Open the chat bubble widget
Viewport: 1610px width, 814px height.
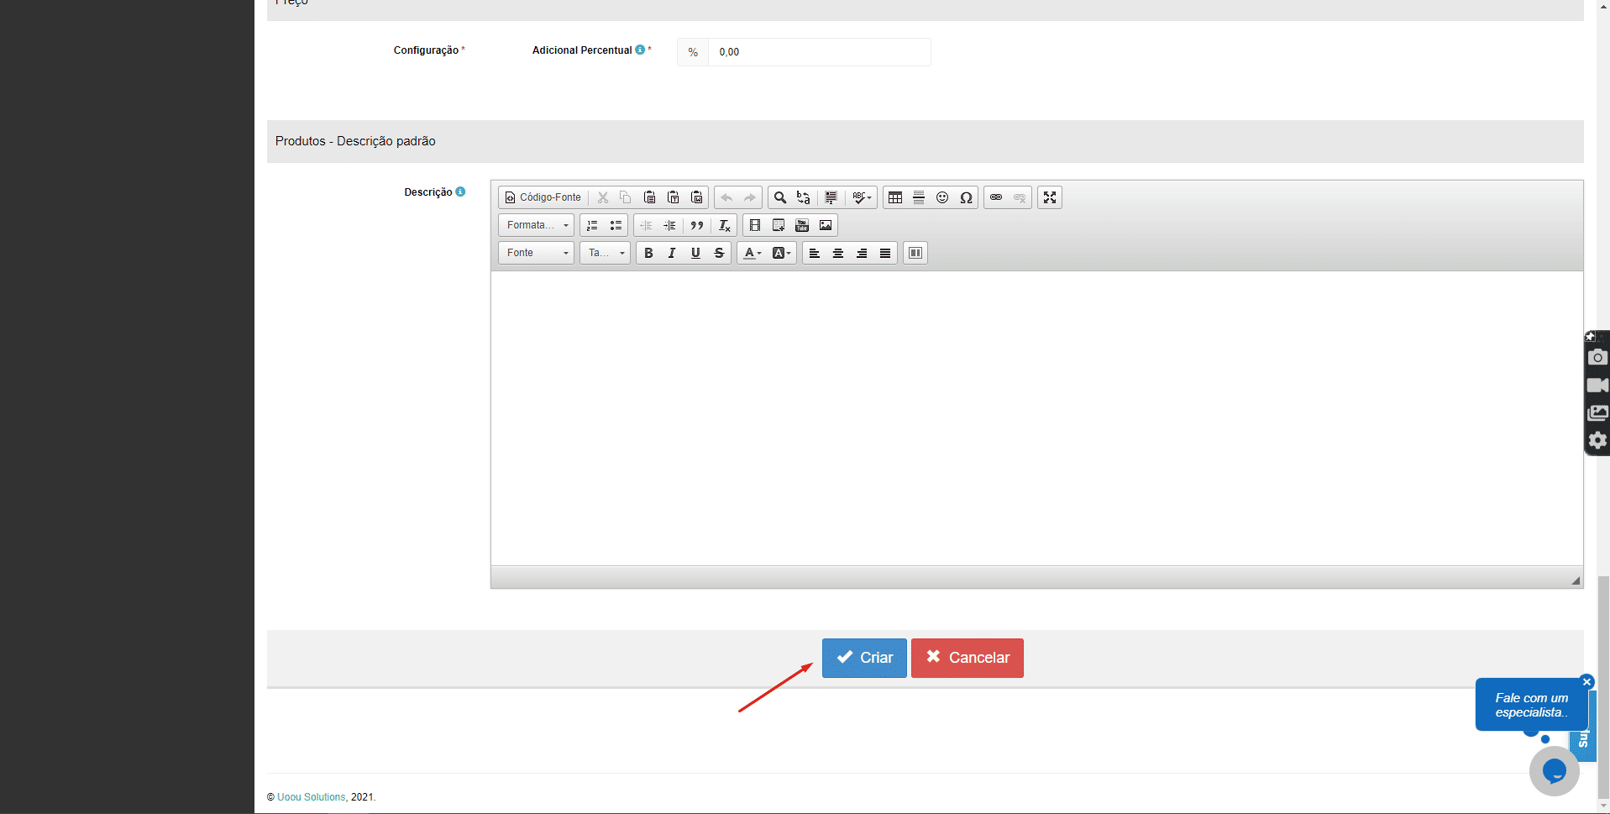pyautogui.click(x=1554, y=770)
